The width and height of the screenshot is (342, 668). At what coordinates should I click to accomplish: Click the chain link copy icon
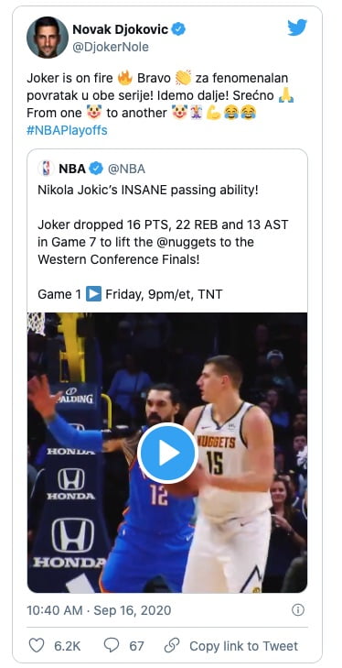[x=172, y=645]
